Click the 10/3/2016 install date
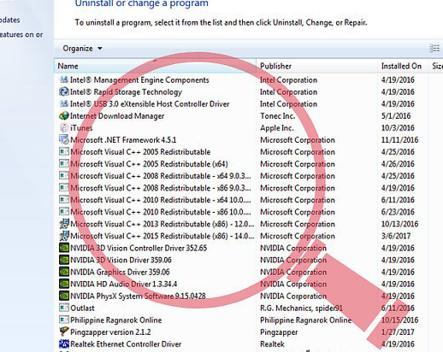This screenshot has height=352, width=443. [398, 128]
